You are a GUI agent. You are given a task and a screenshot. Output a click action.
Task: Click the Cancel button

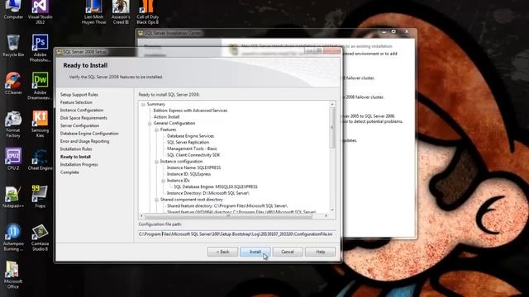click(288, 252)
